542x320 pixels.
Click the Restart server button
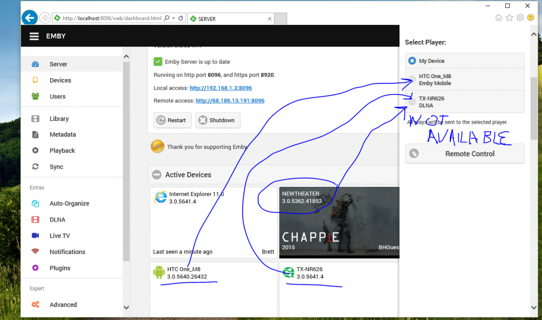173,121
